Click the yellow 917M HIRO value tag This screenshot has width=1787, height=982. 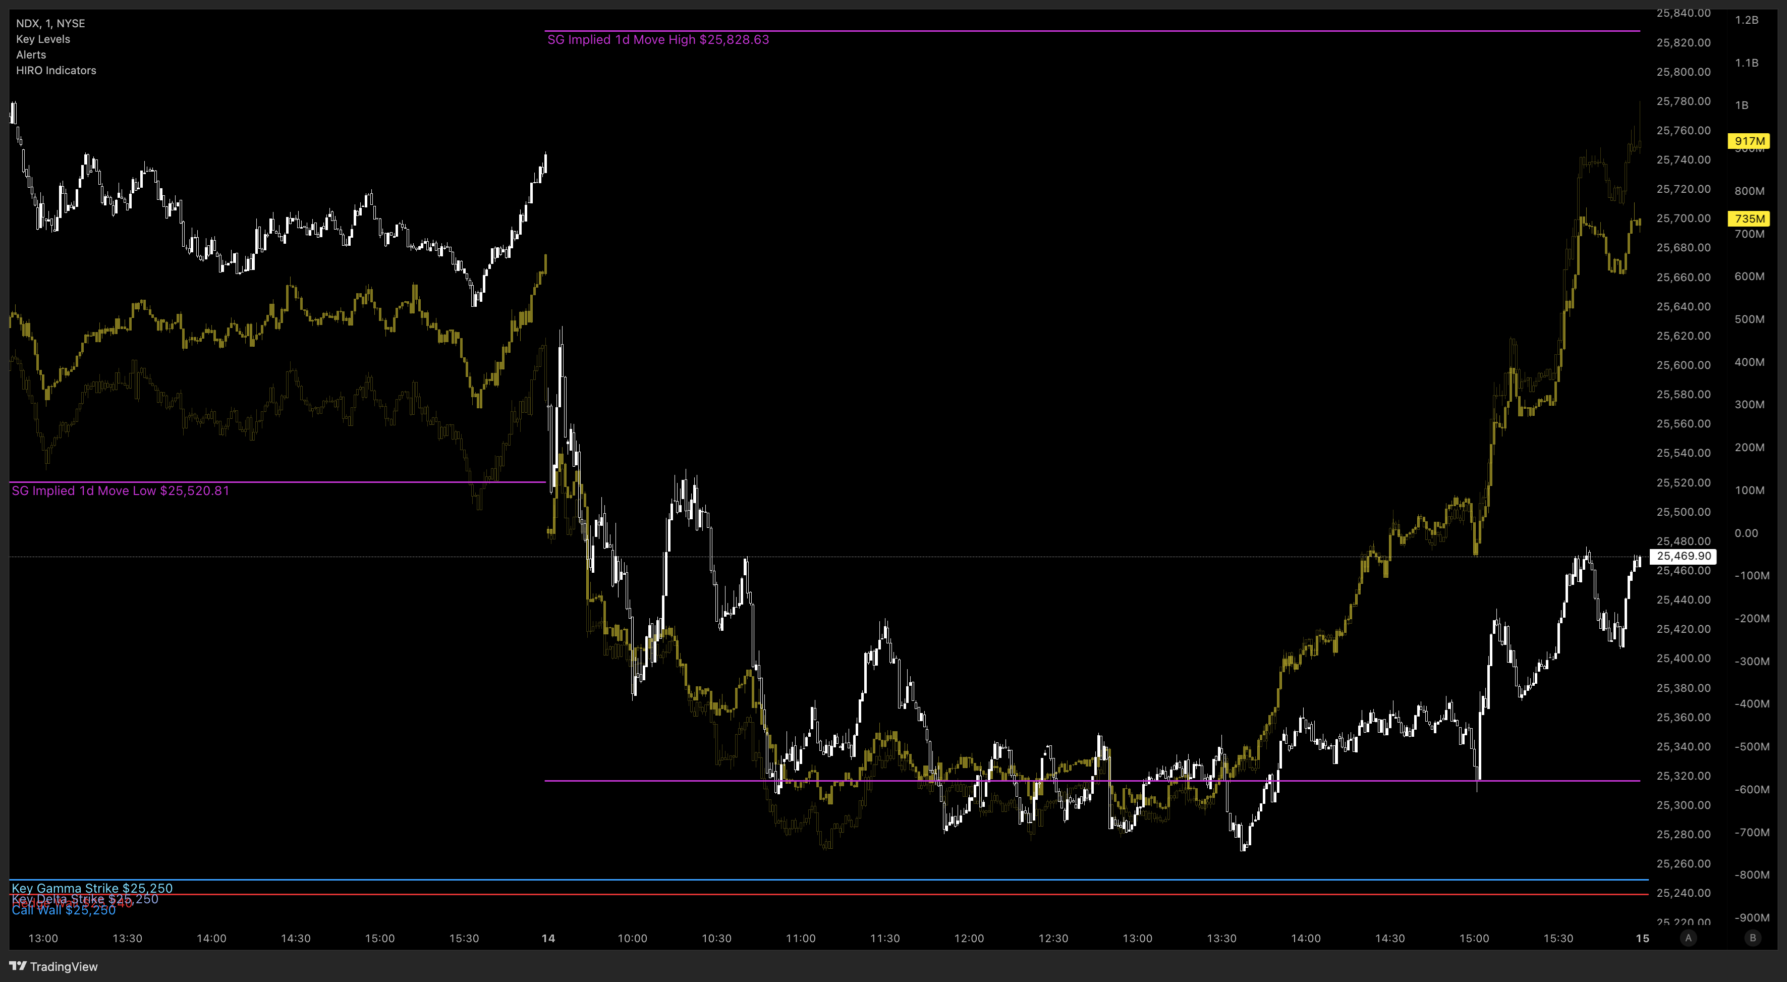point(1749,141)
